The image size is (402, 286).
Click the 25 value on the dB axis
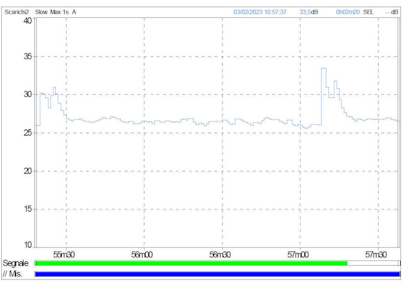(28, 133)
